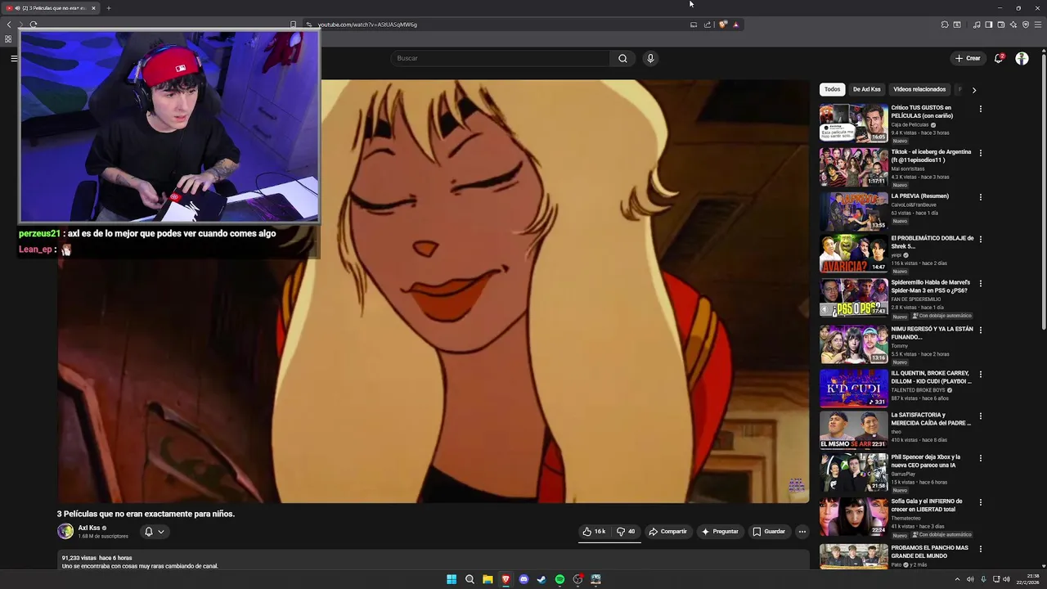Open YouTube hamburger guide menu
Screen dimensions: 1047x589
click(x=14, y=58)
